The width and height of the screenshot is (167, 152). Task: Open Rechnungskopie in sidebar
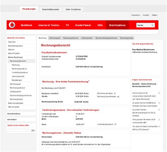pos(16,99)
